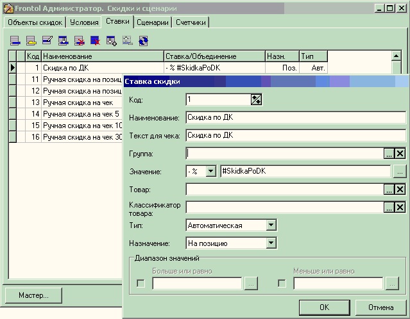Expand the Тип dropdown Автоматическая
Viewport: 410px width, 319px height.
[271, 225]
